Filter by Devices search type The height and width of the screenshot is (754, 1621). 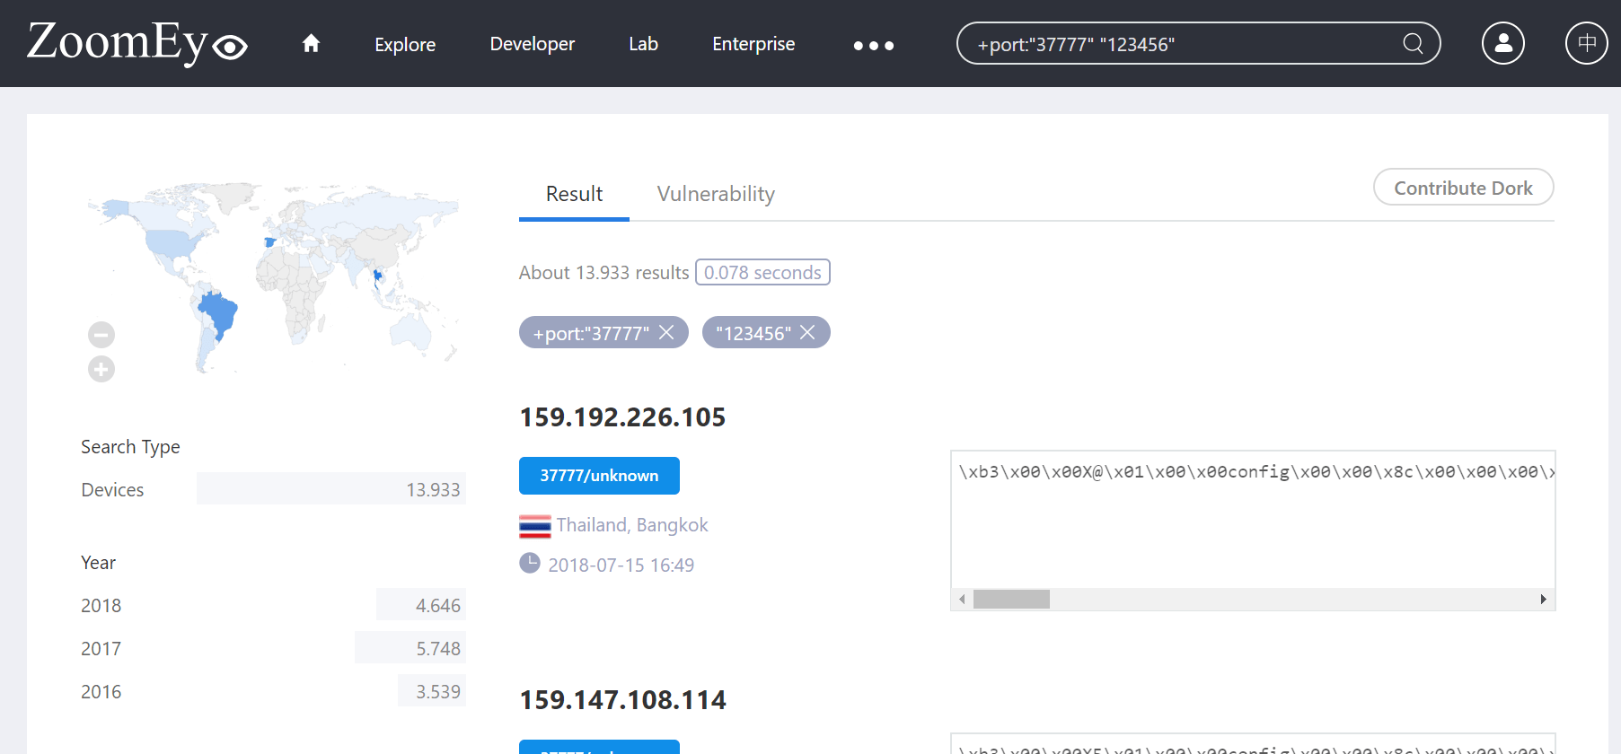[112, 490]
